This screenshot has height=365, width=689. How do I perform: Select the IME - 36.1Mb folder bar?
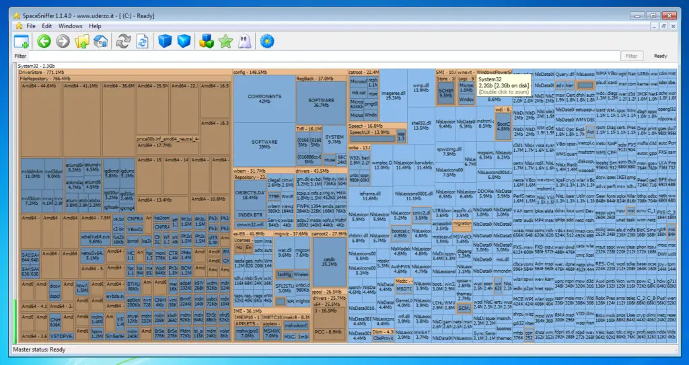[272, 311]
